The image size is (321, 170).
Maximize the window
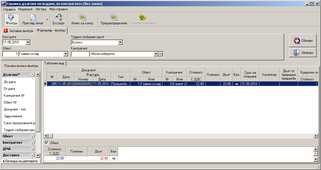312,4
